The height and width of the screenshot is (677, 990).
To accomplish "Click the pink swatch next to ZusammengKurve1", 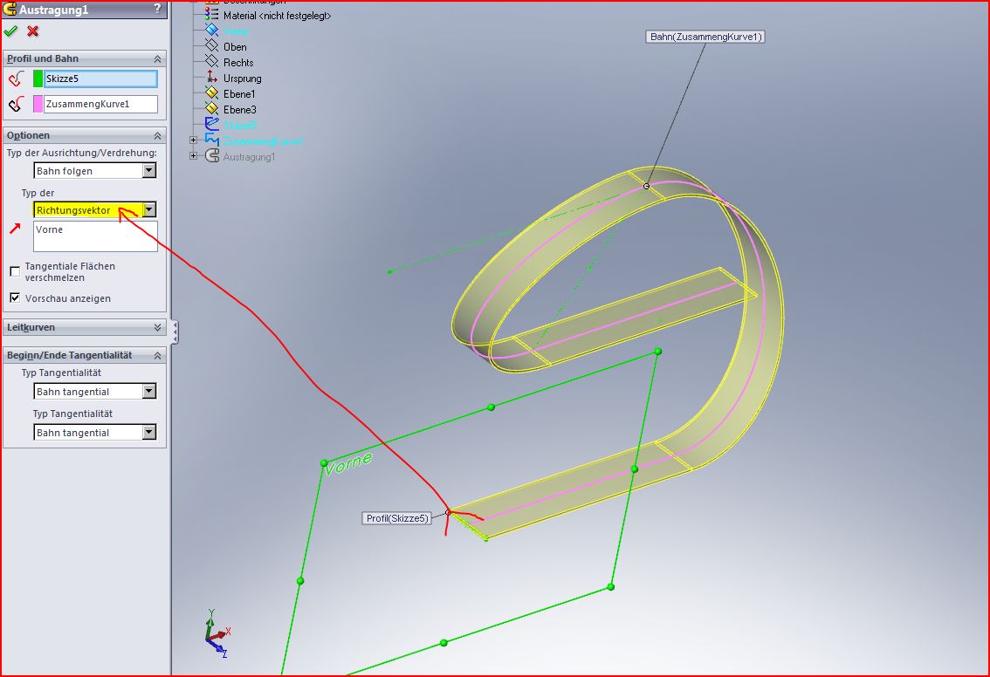I will click(x=38, y=104).
